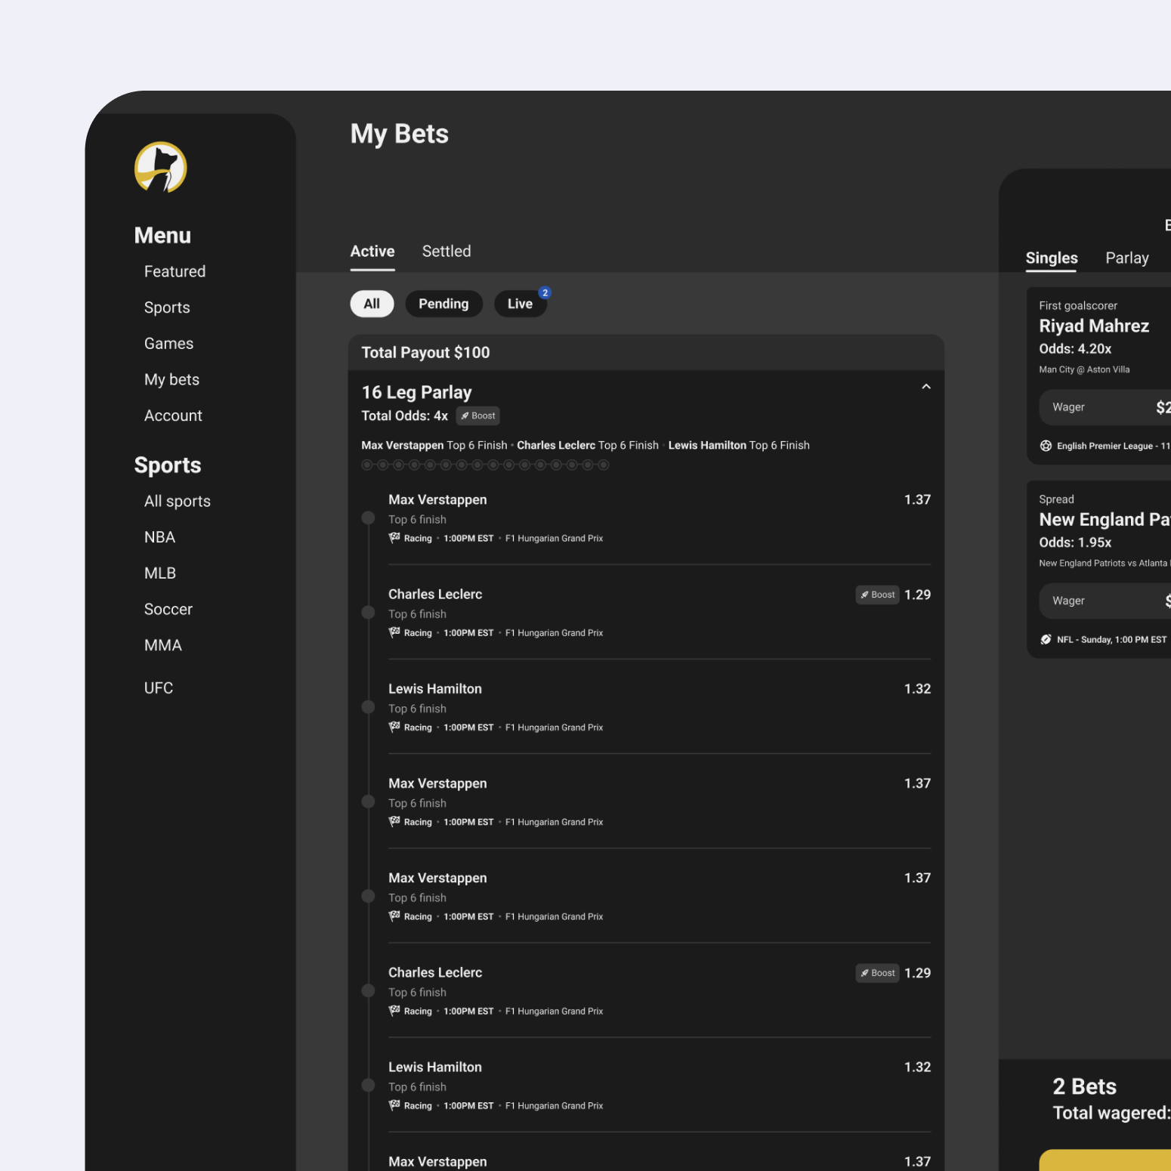
Task: Click the status dot beside first Charles Leclerc leg
Action: [368, 612]
